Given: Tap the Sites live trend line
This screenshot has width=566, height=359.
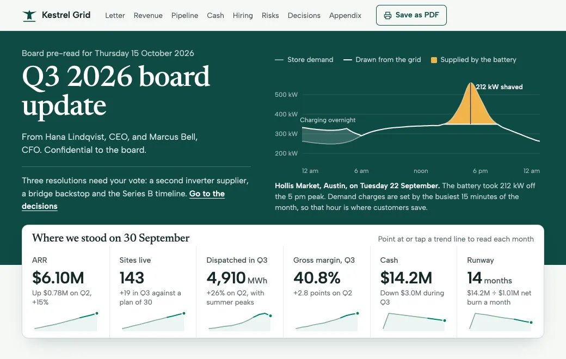Looking at the screenshot, I should coord(153,321).
